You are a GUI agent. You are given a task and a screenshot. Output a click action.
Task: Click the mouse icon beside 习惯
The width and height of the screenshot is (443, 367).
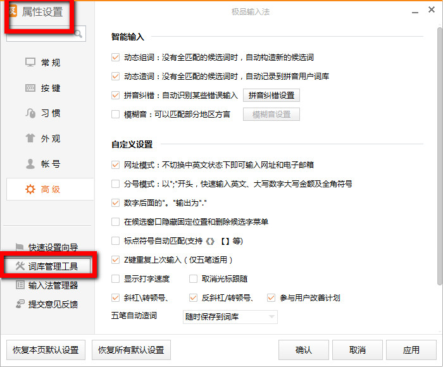pyautogui.click(x=30, y=113)
